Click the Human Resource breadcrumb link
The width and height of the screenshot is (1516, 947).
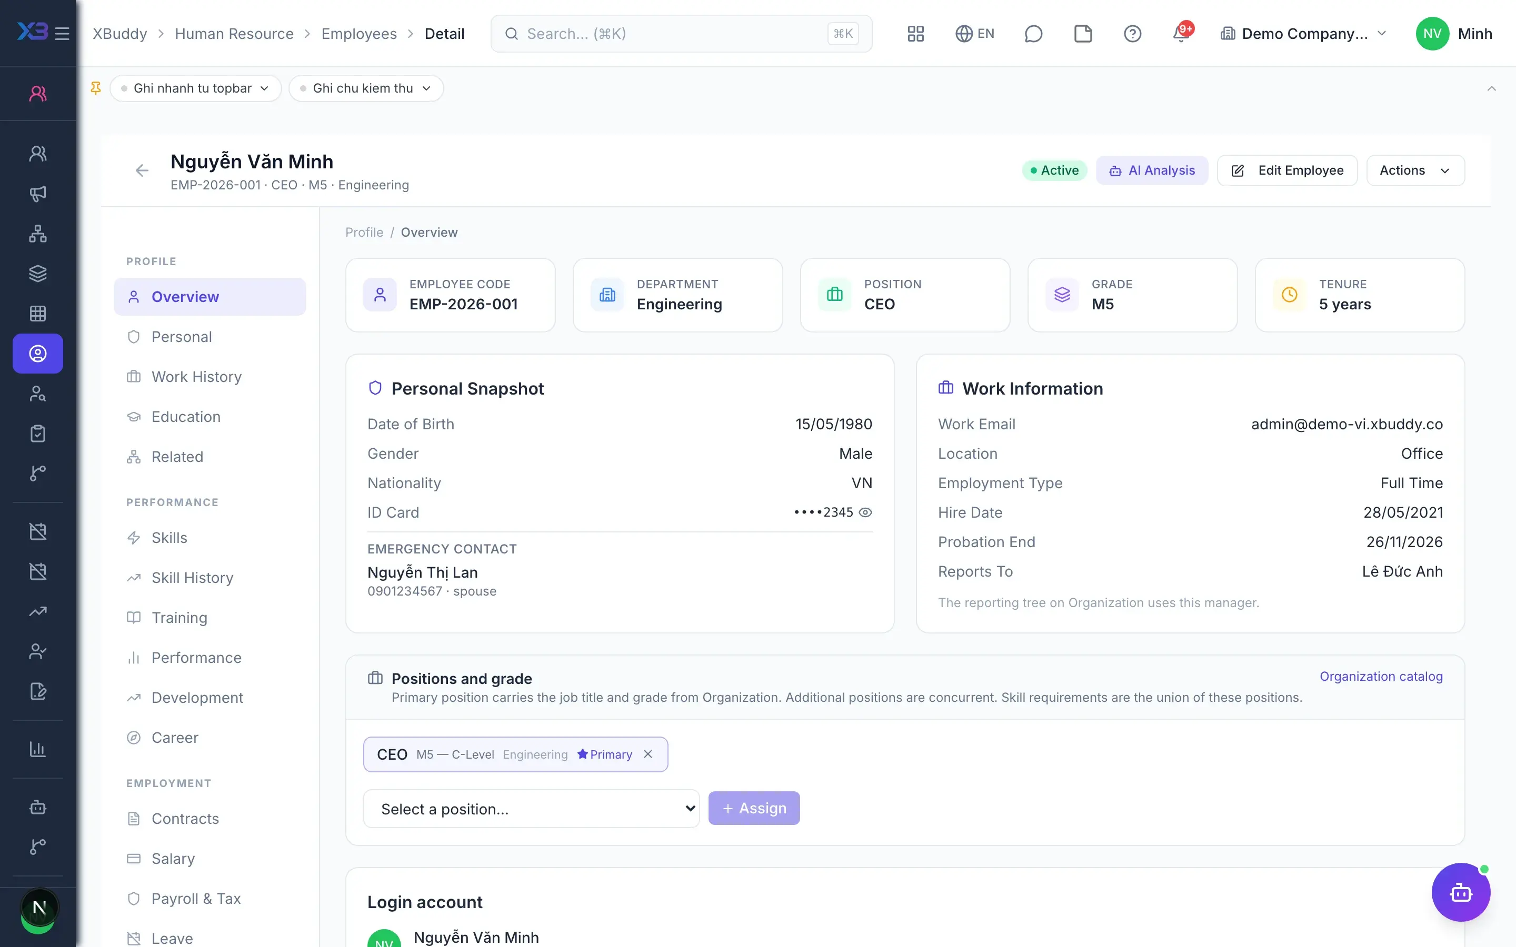(x=234, y=33)
